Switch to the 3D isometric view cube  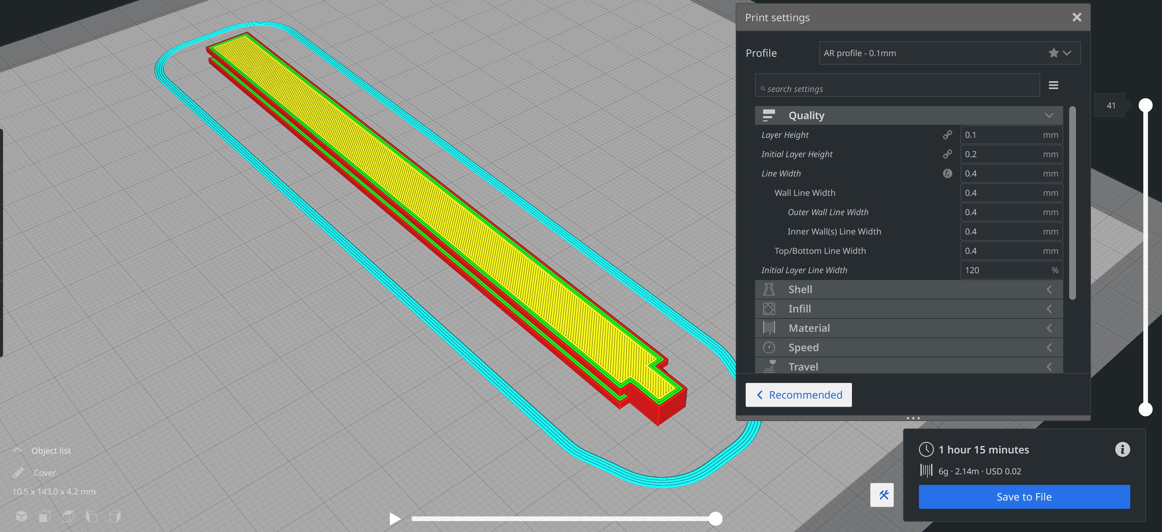click(21, 516)
